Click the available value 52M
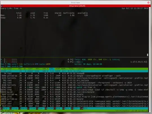 pyautogui.click(x=86, y=15)
